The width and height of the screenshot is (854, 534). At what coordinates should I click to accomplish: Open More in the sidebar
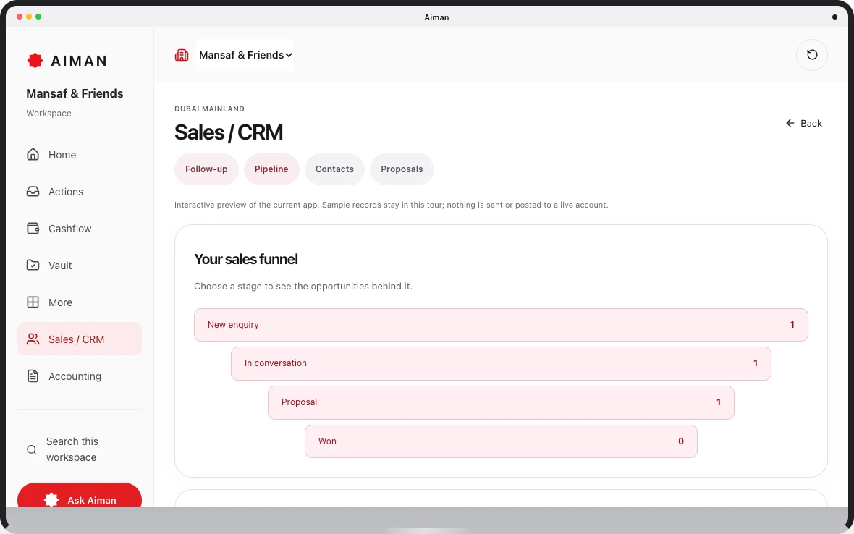coord(80,302)
